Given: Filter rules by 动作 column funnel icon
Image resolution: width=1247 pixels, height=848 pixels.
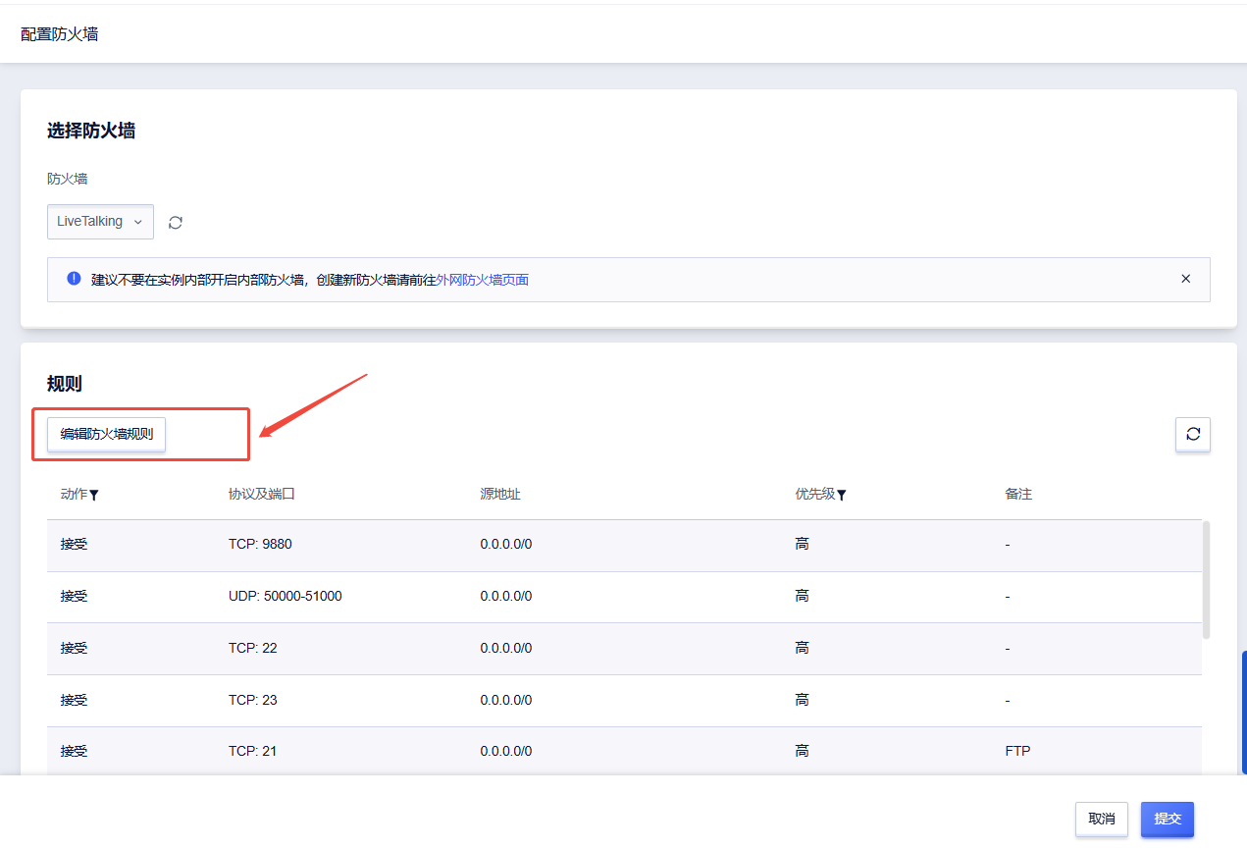Looking at the screenshot, I should pos(94,496).
